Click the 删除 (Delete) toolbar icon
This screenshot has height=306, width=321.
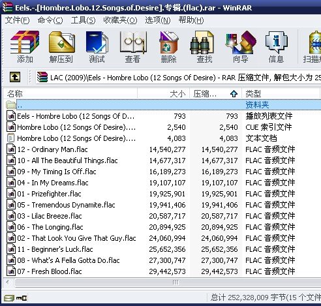(168, 42)
